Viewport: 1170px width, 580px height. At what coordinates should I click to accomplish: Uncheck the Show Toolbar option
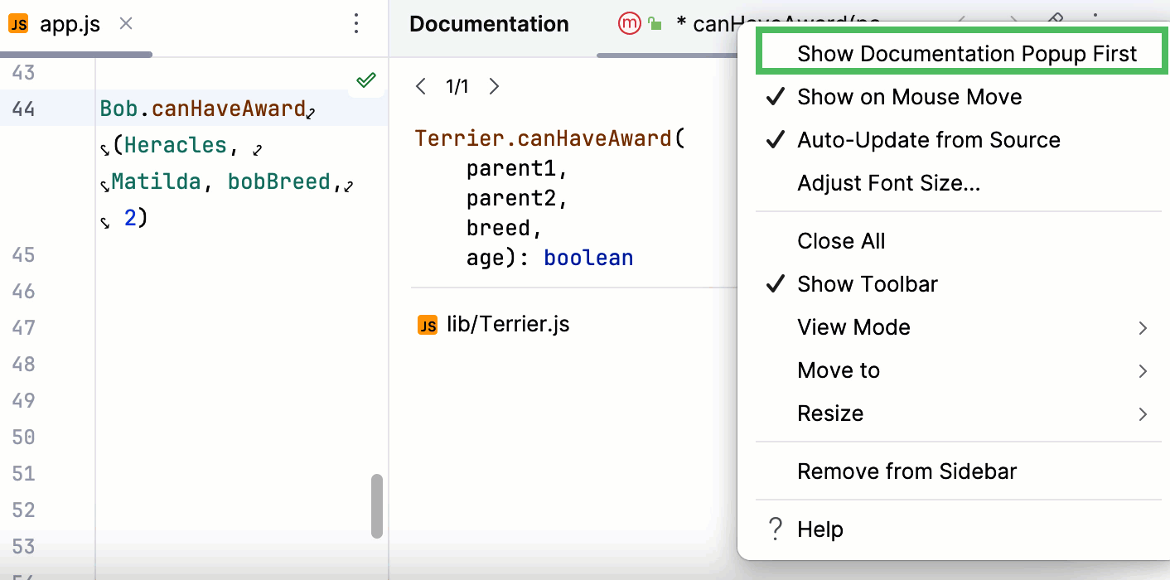867,283
